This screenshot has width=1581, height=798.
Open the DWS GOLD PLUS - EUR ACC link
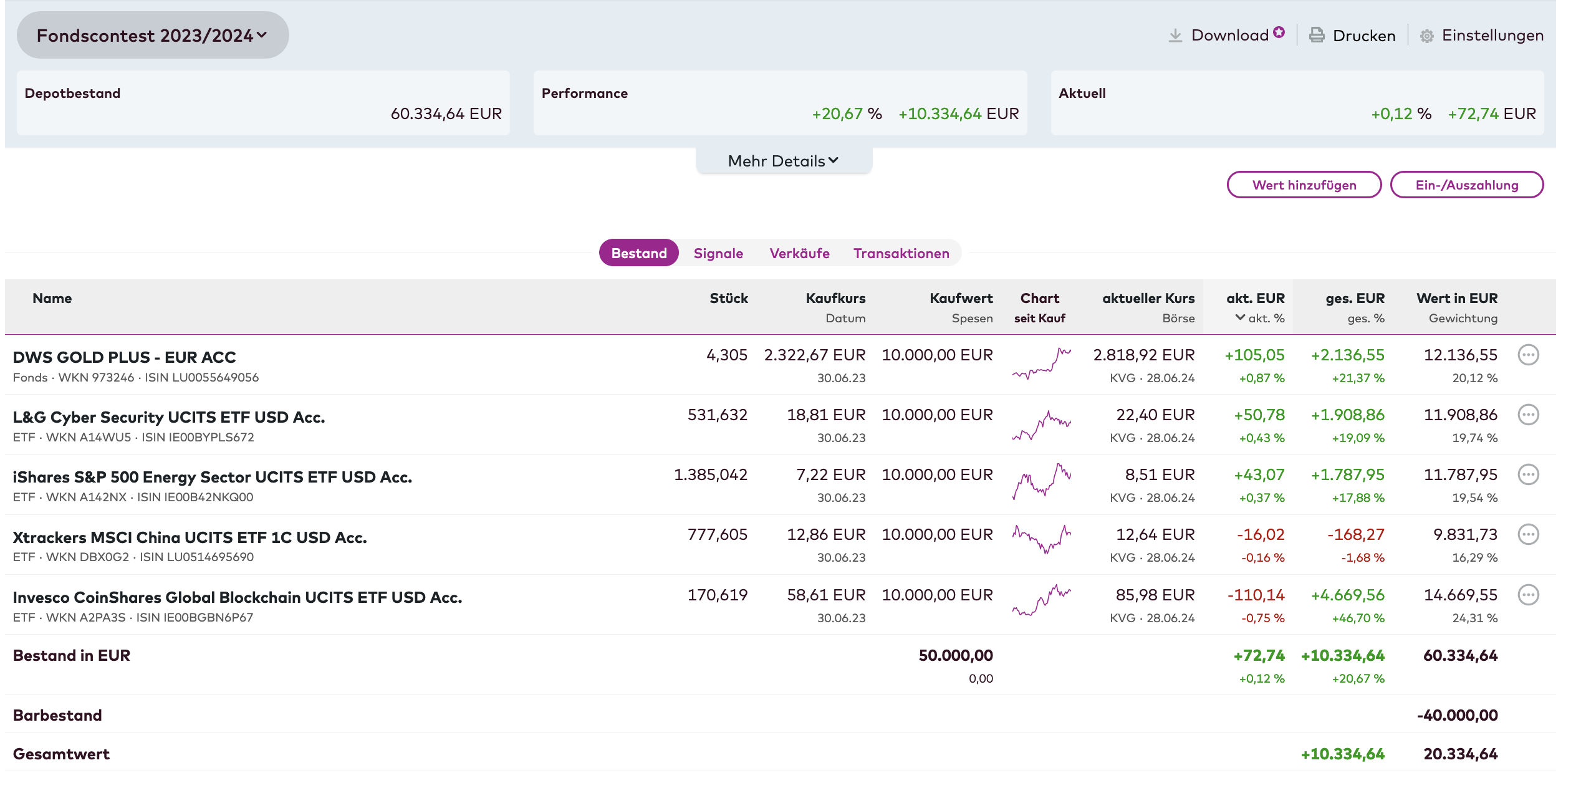(124, 357)
